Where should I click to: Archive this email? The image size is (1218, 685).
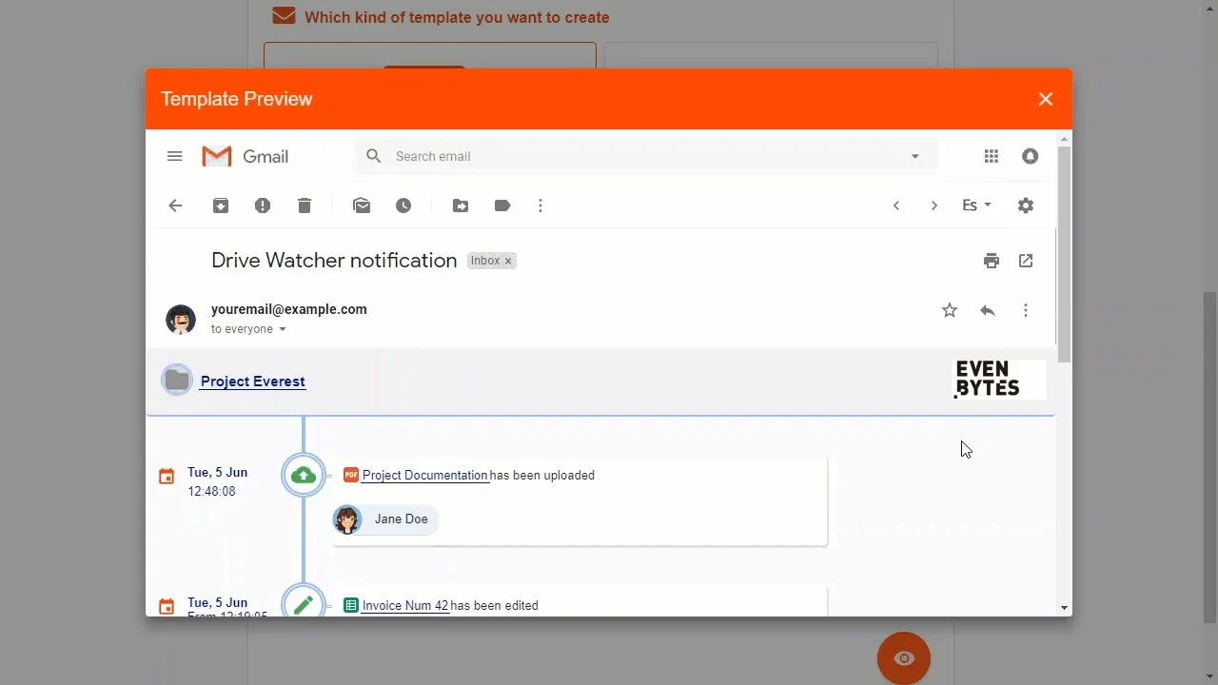click(221, 205)
